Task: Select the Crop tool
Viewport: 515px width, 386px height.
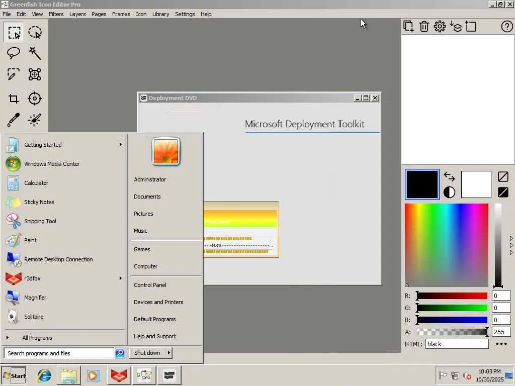Action: pyautogui.click(x=14, y=99)
